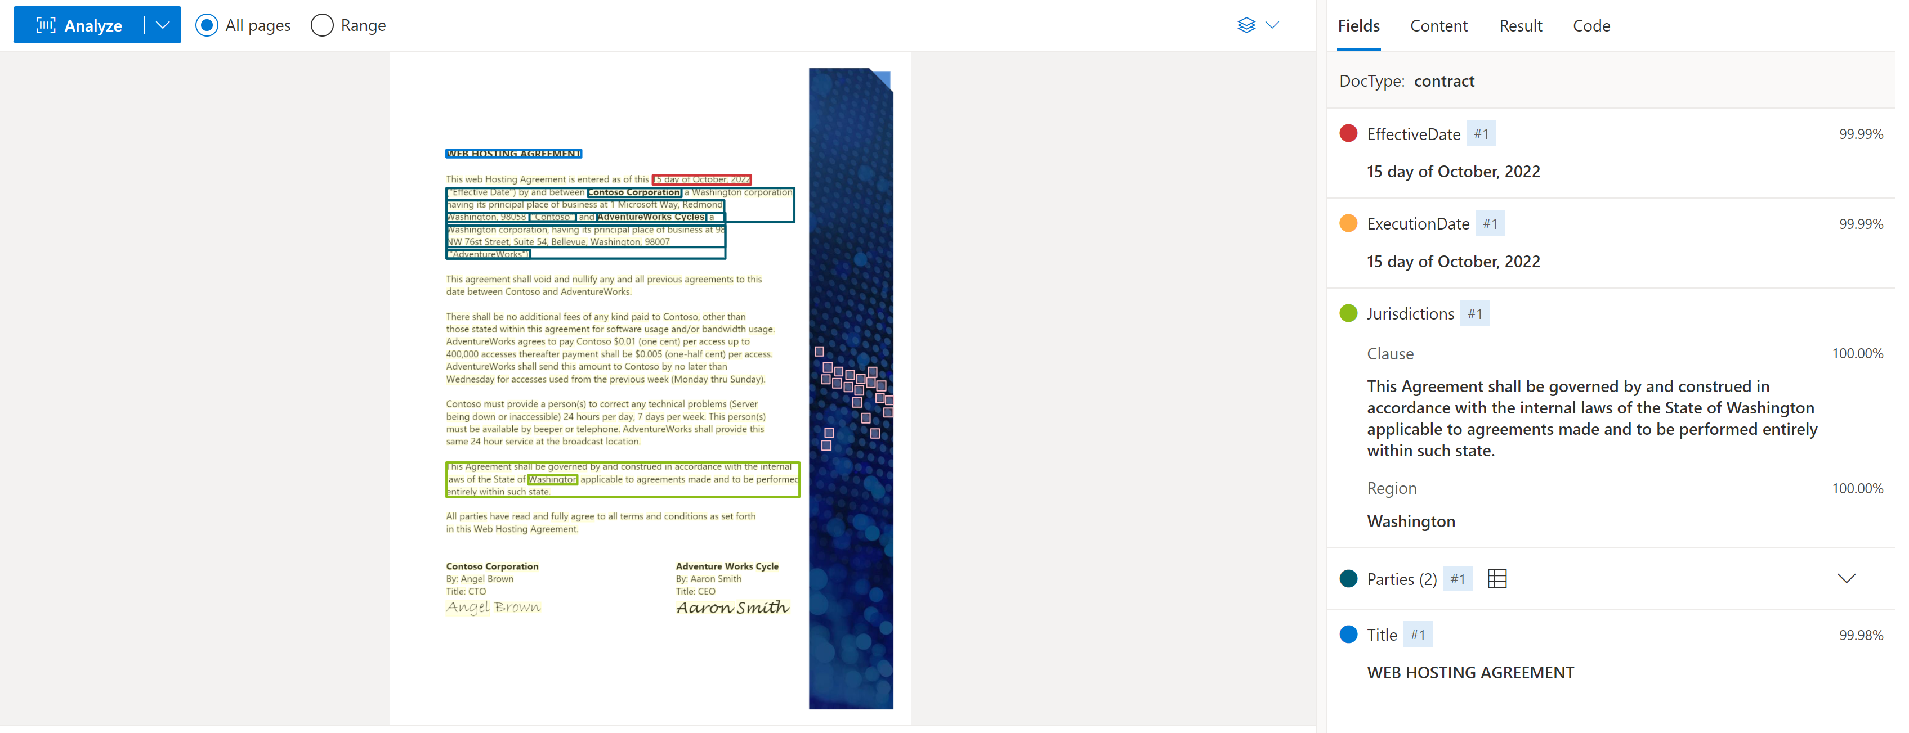Viewport: 1909px width, 733px height.
Task: Click the Code tab to view code
Action: [x=1593, y=24]
